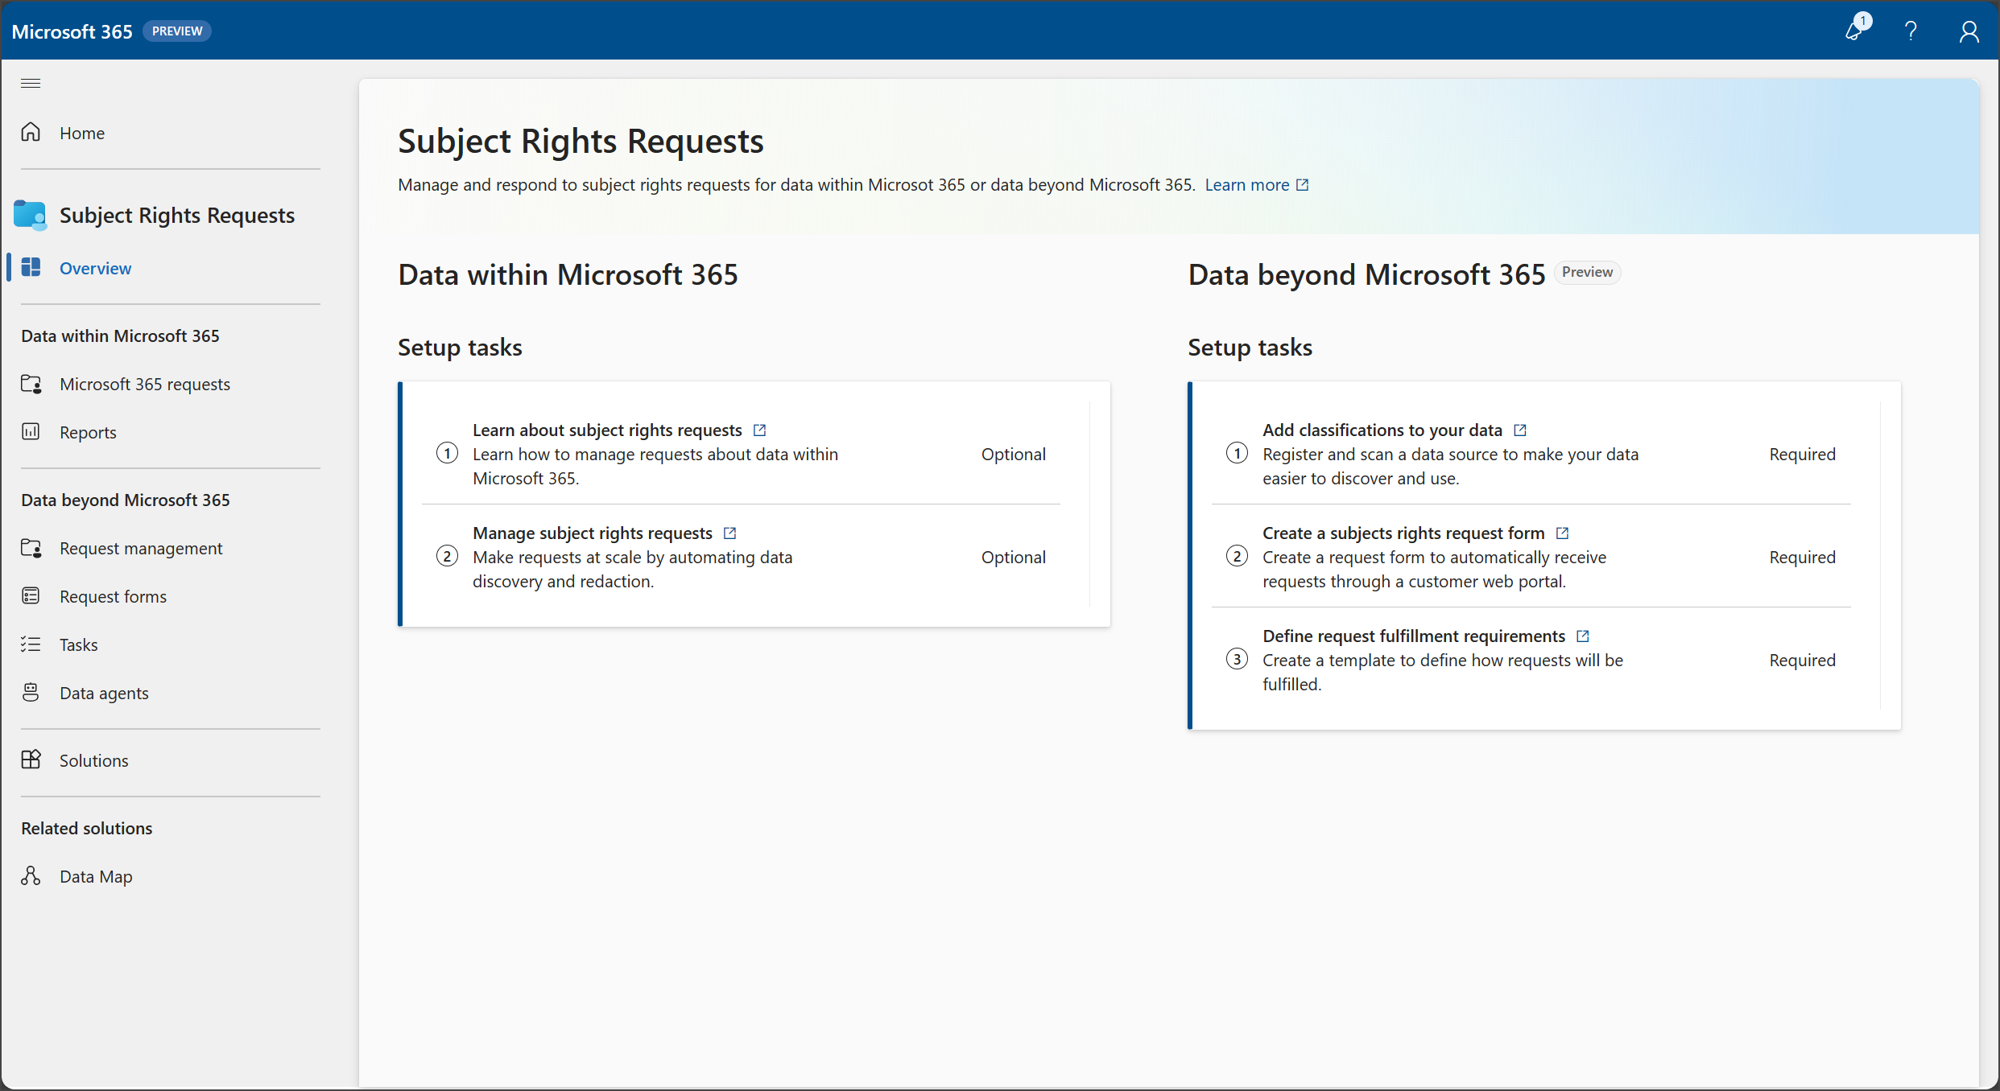2000x1091 pixels.
Task: Click the Home navigation icon
Action: tap(32, 132)
